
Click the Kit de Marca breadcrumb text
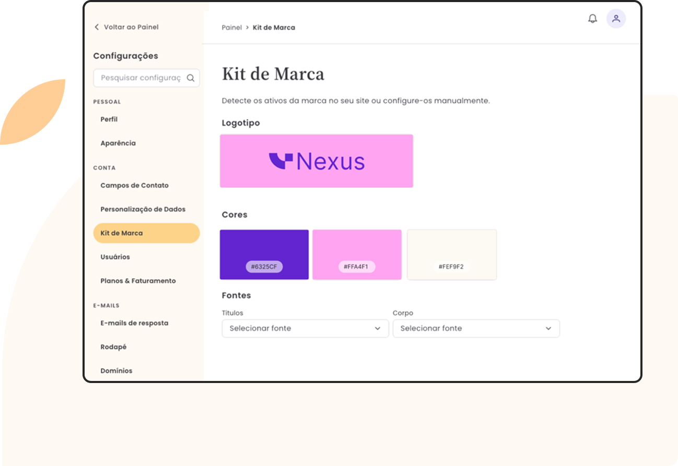point(274,28)
